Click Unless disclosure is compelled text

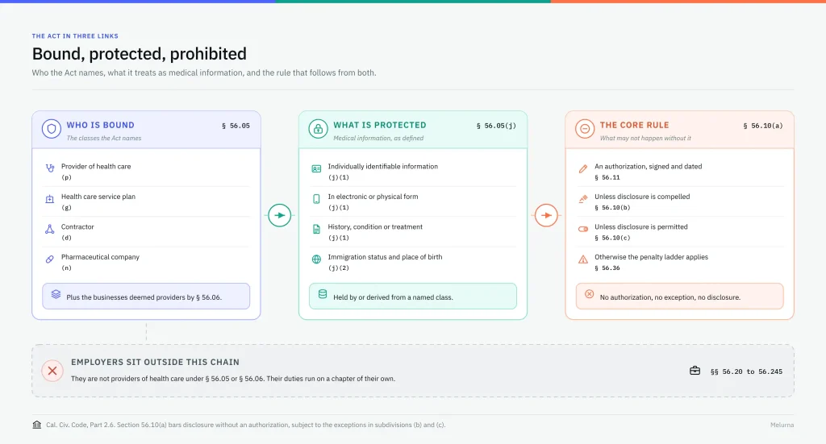pyautogui.click(x=642, y=197)
